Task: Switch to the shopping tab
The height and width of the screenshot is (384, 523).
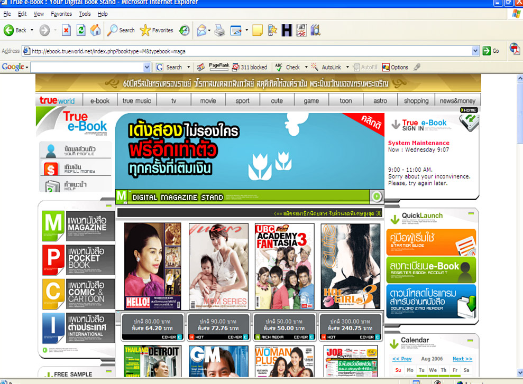Action: 416,100
